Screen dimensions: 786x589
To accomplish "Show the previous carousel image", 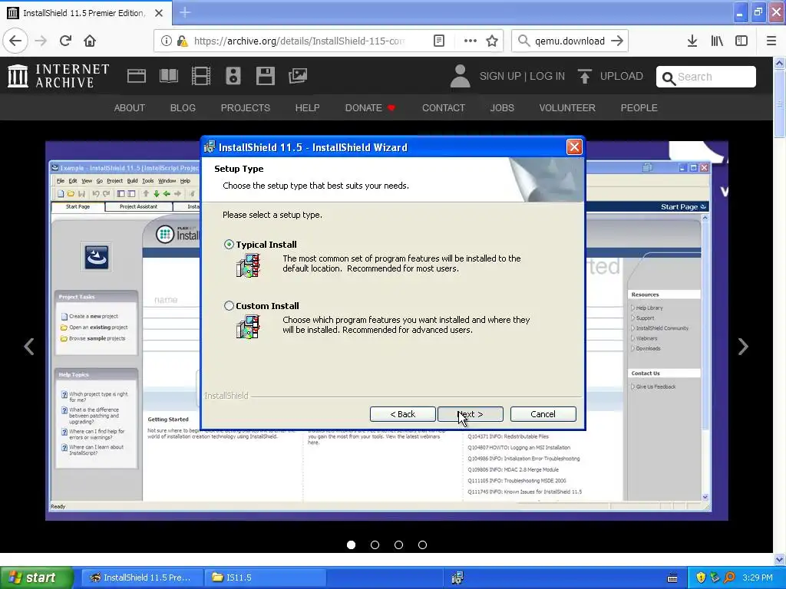I will click(29, 347).
